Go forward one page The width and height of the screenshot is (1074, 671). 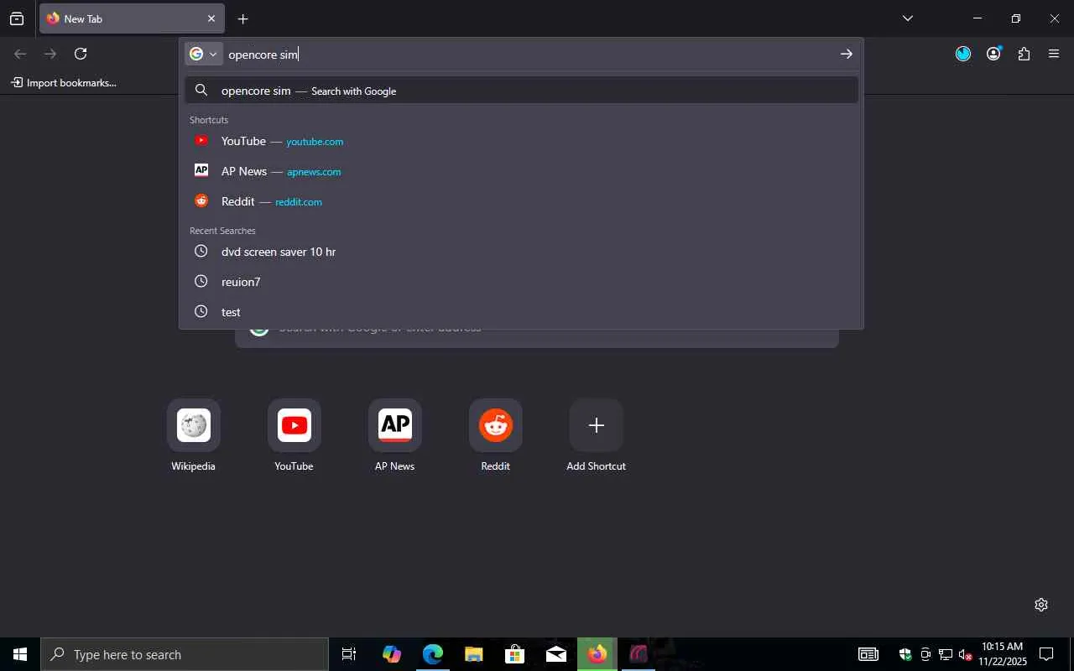click(x=50, y=54)
